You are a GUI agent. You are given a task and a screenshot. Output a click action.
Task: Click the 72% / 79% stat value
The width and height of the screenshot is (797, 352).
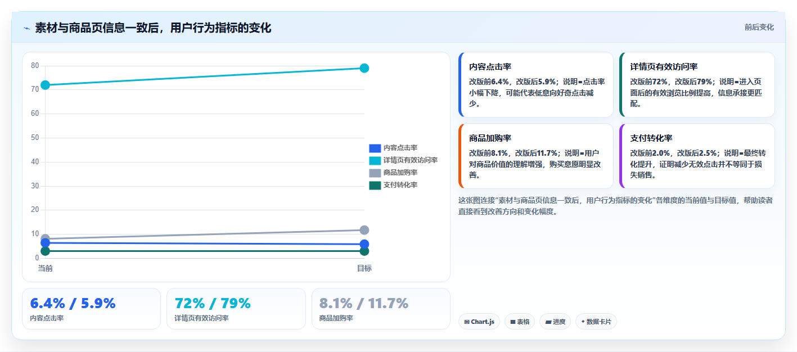[x=213, y=304]
